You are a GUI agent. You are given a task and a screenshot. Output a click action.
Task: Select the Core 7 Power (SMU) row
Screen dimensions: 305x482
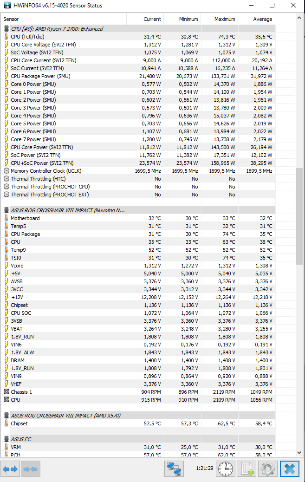point(138,139)
